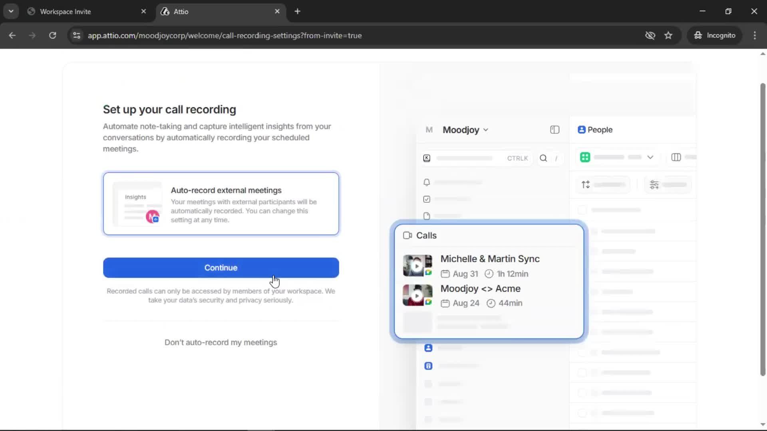The height and width of the screenshot is (431, 767).
Task: Click the notifications bell icon
Action: [427, 182]
